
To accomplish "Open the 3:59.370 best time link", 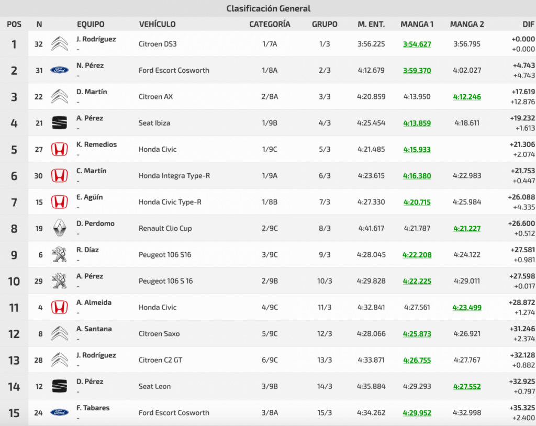I will coord(417,70).
